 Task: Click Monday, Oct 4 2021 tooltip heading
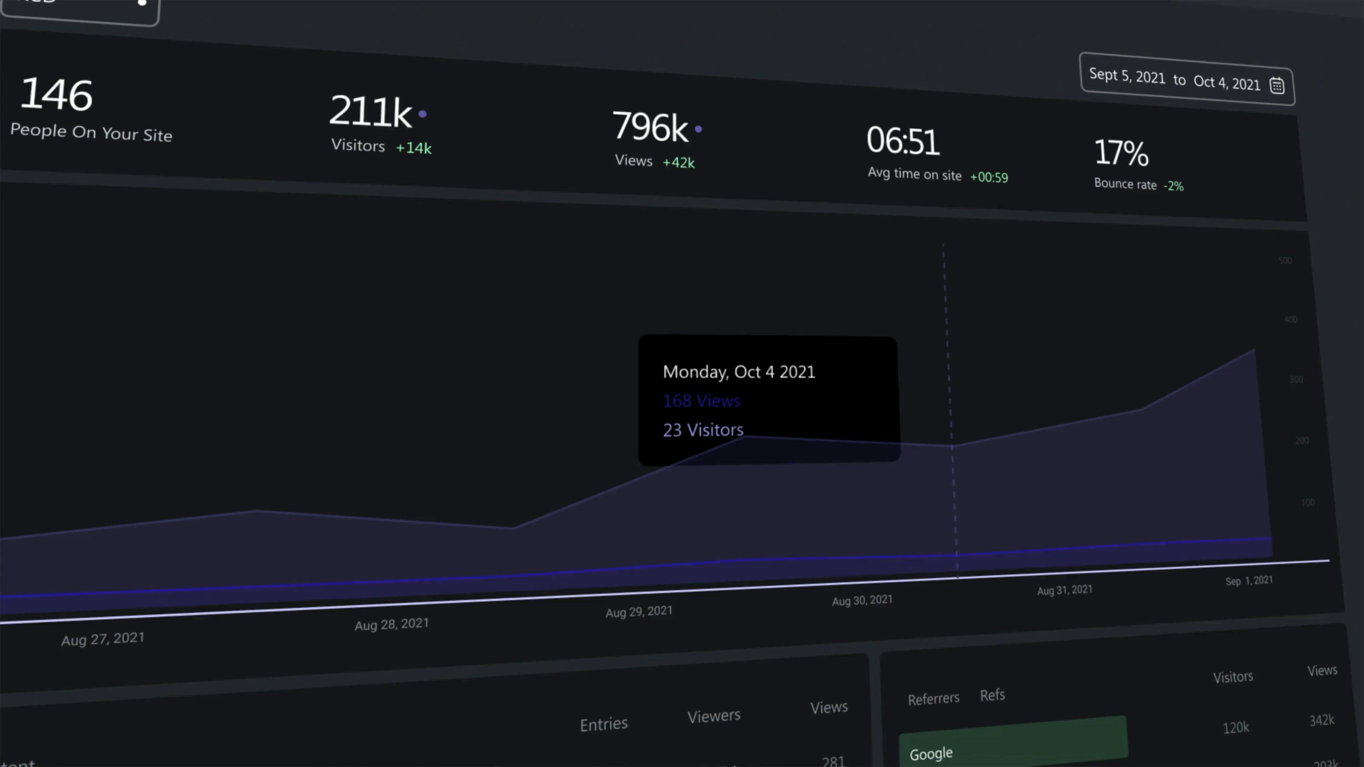[739, 372]
